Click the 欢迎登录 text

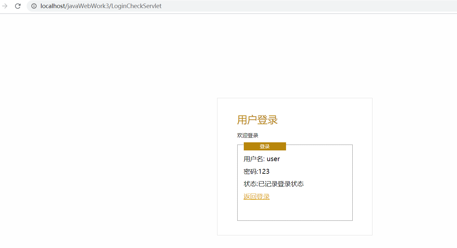[x=248, y=136]
